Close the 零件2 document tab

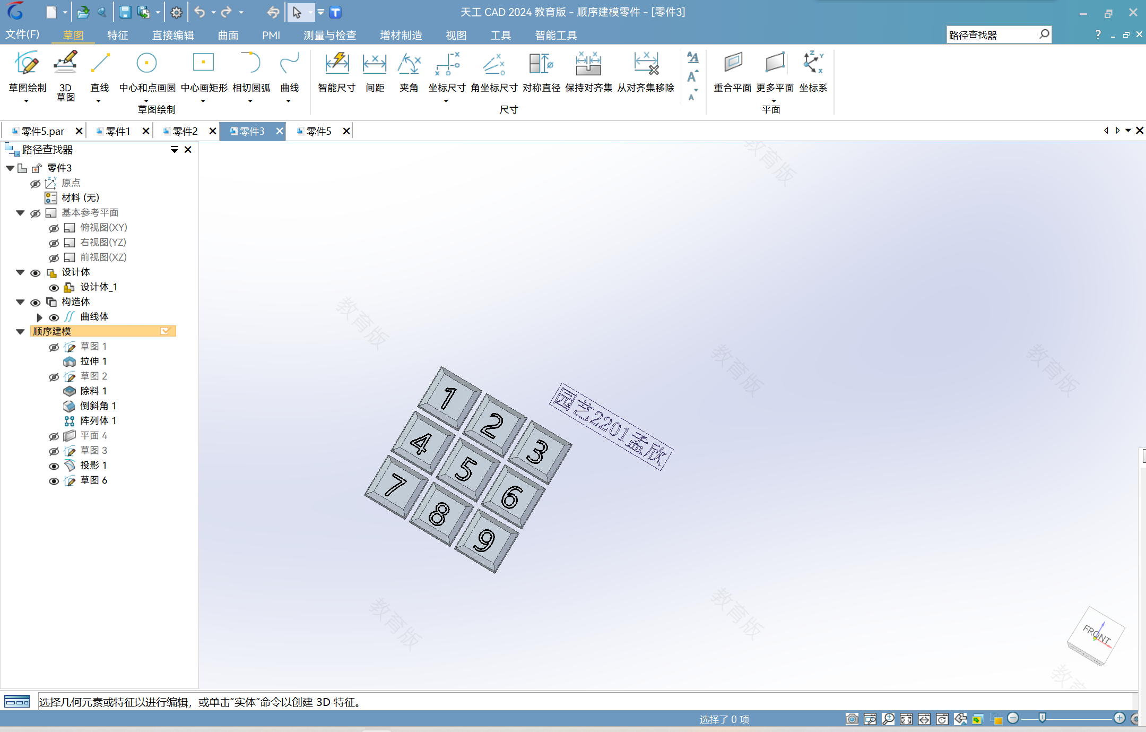(213, 131)
